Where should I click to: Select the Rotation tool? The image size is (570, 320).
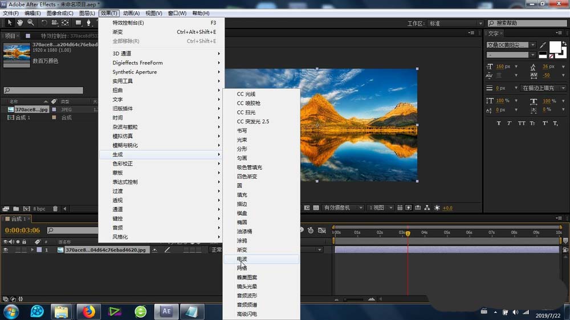point(44,23)
